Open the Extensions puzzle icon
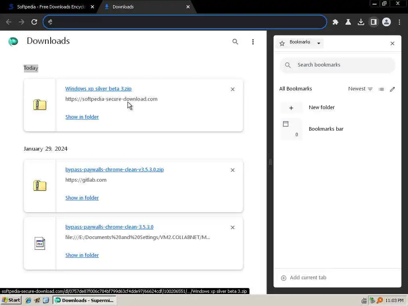 tap(335, 22)
